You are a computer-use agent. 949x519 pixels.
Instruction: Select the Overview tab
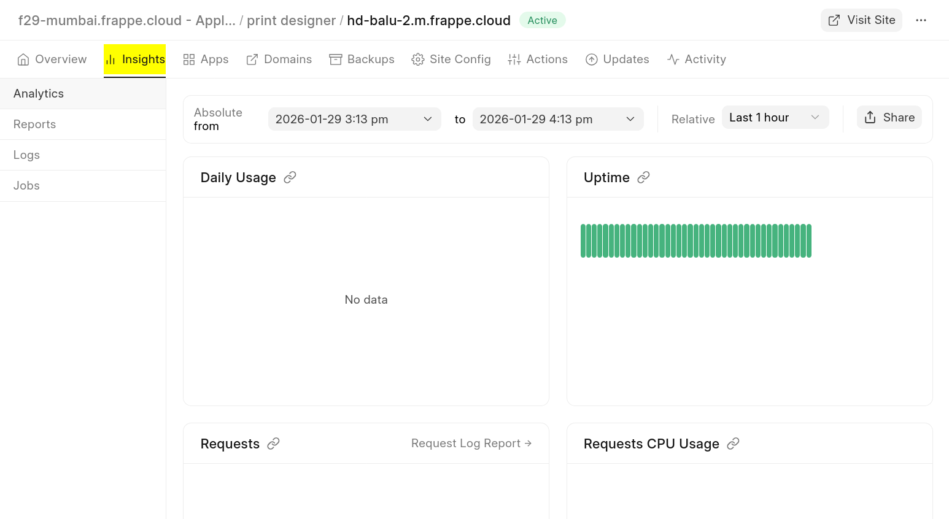pos(52,60)
